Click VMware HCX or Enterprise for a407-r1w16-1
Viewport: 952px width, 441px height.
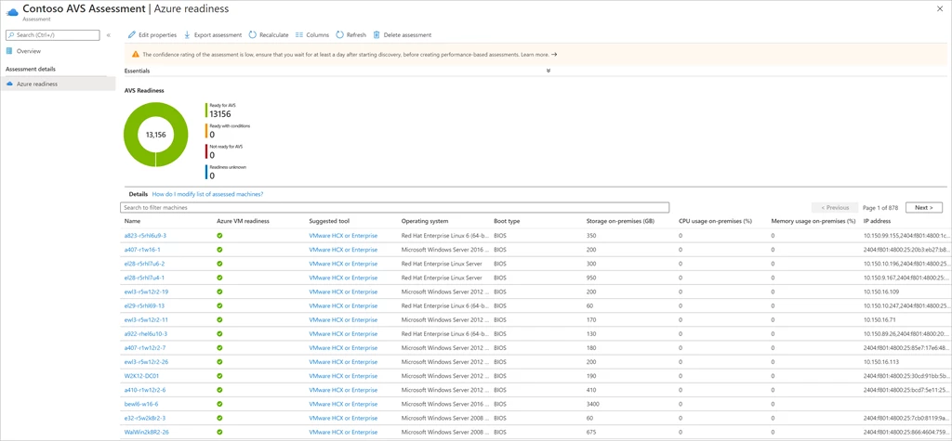(x=343, y=250)
